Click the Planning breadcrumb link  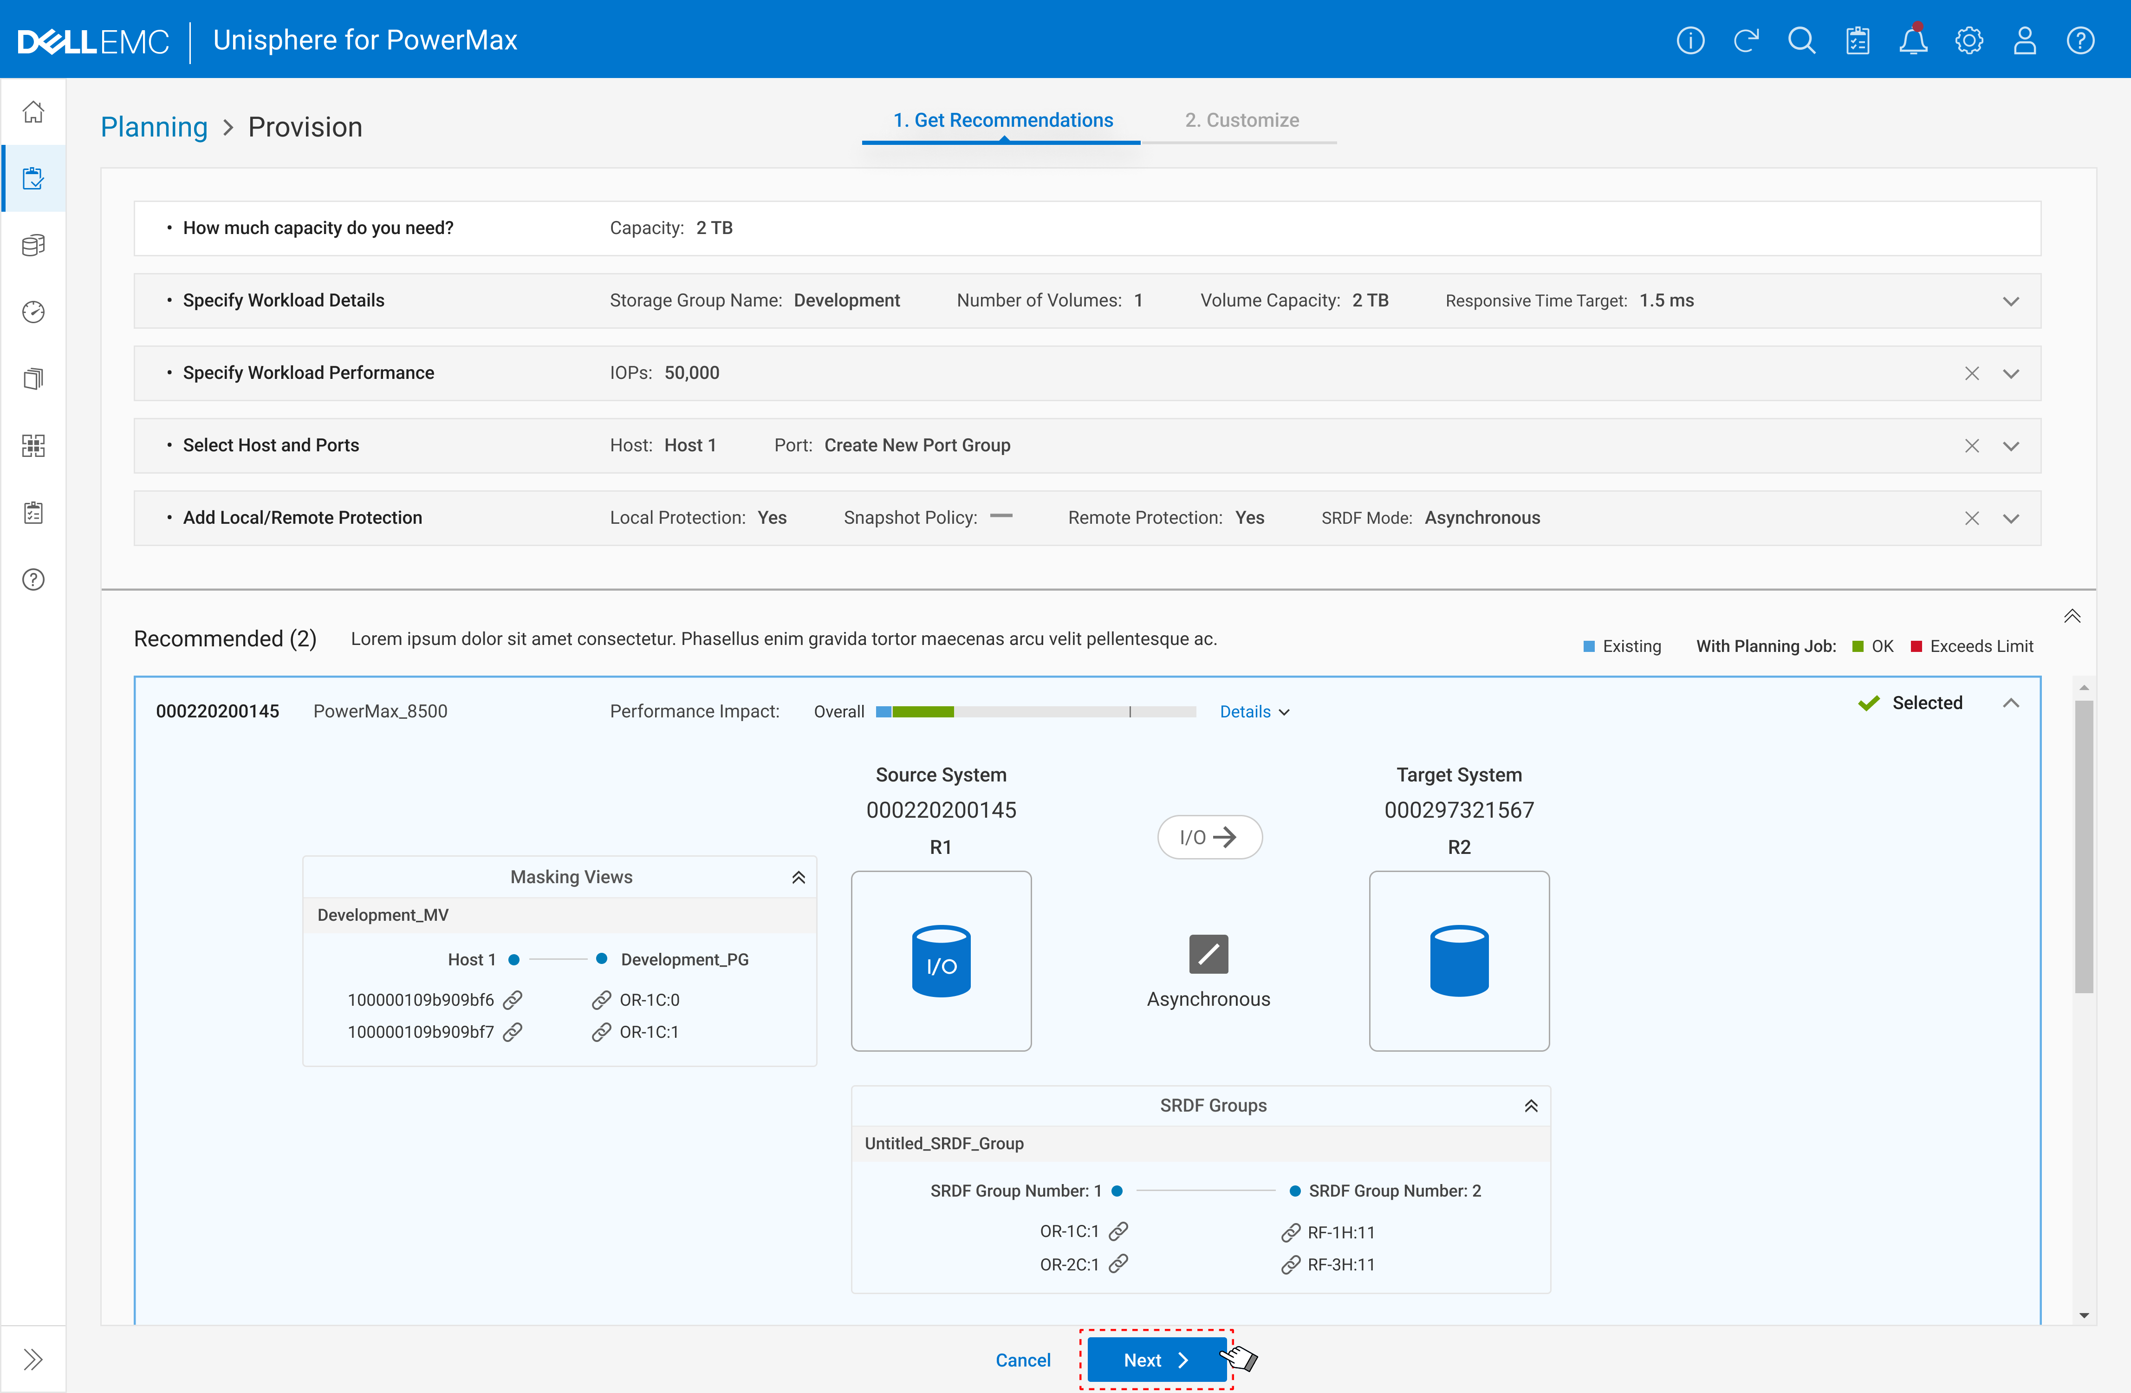coord(154,127)
